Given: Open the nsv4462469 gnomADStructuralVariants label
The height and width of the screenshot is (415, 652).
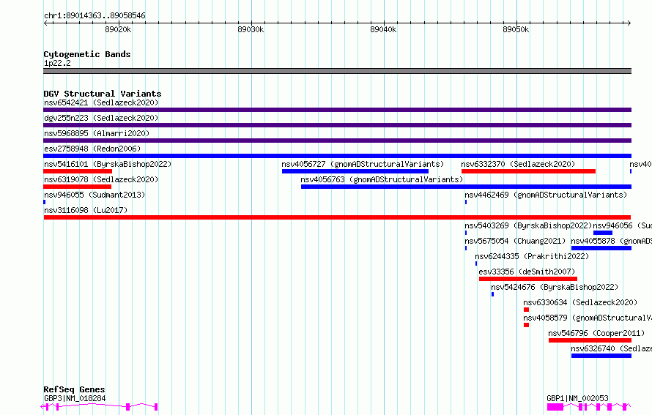Looking at the screenshot, I should (546, 195).
